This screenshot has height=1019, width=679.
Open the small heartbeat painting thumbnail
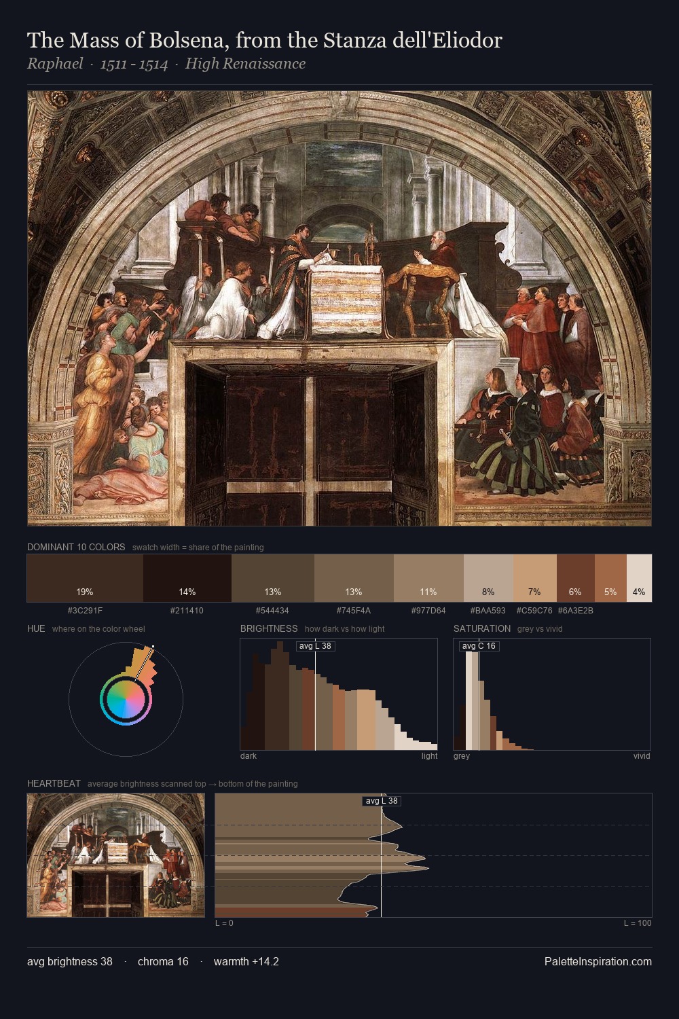pyautogui.click(x=115, y=855)
